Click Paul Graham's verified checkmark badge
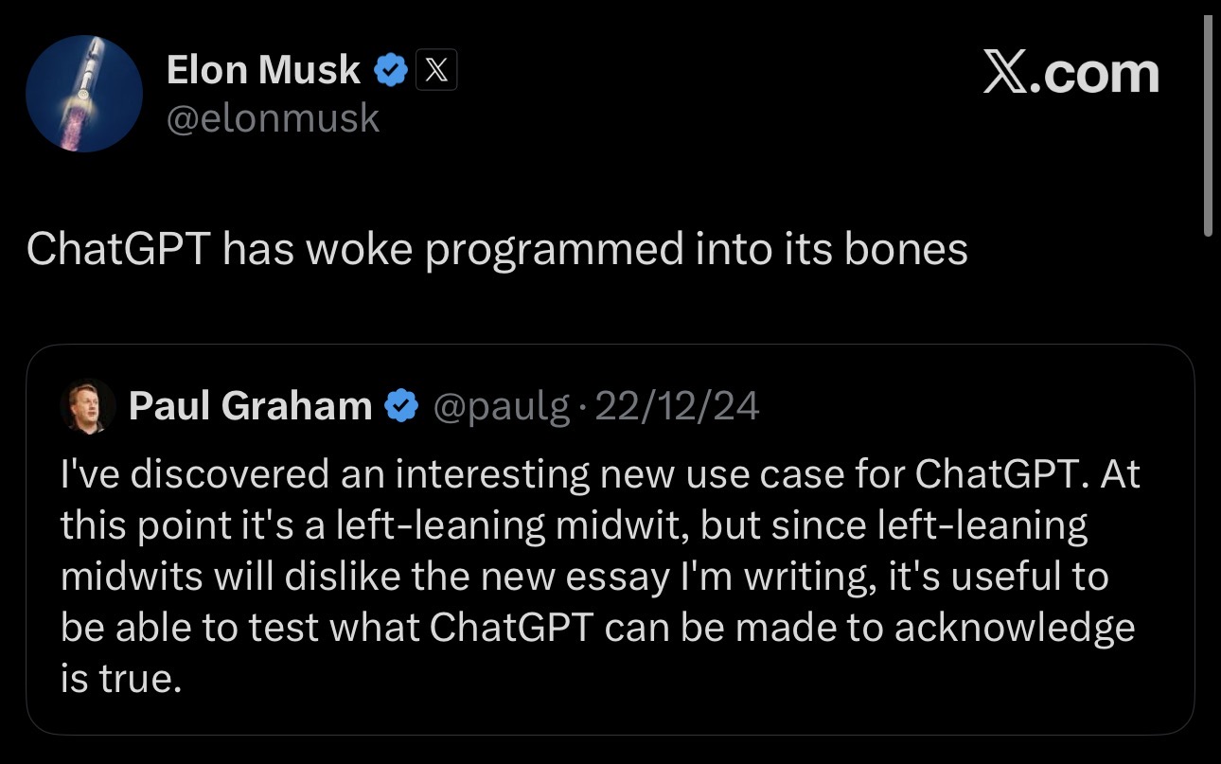Screen dimensions: 1221x764 401,406
